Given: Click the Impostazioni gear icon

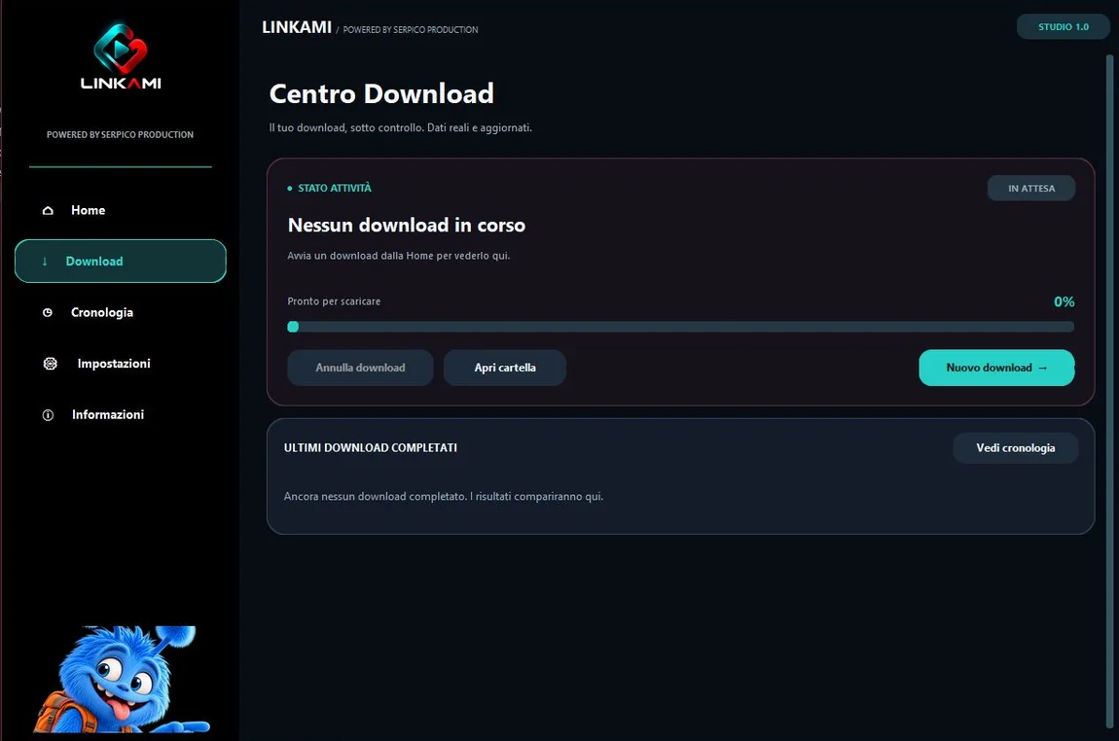Looking at the screenshot, I should tap(50, 364).
